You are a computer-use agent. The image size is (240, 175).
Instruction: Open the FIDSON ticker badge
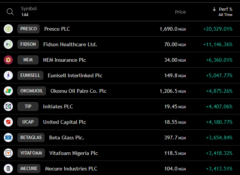coord(28,44)
